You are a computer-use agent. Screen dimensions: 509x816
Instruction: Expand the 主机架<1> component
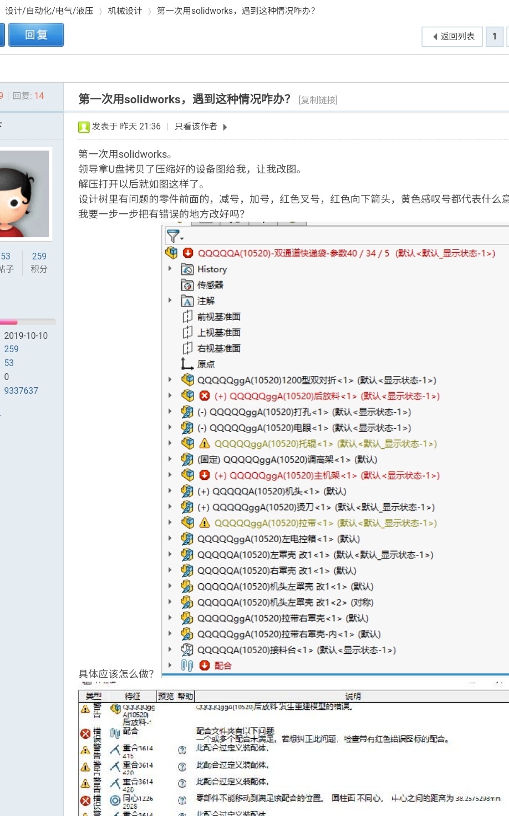(170, 475)
